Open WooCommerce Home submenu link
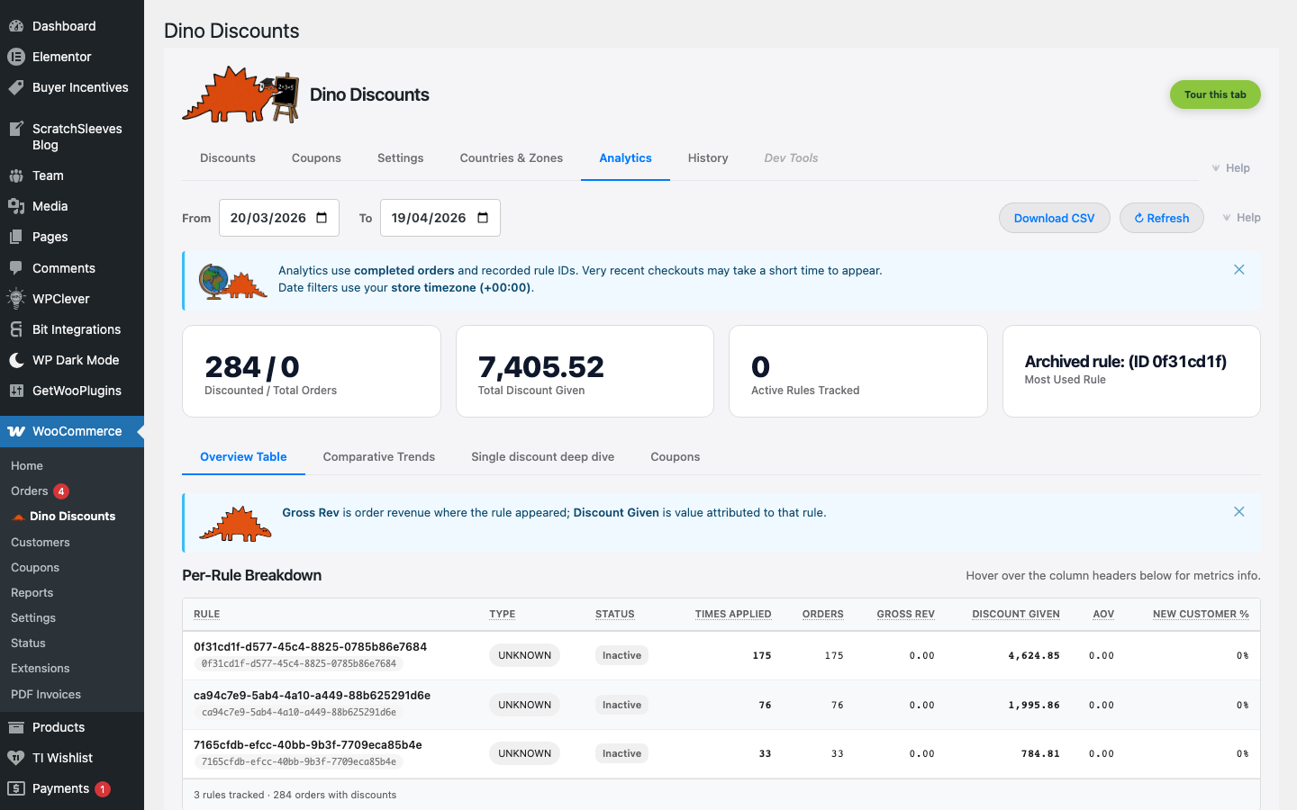This screenshot has width=1297, height=810. click(27, 465)
